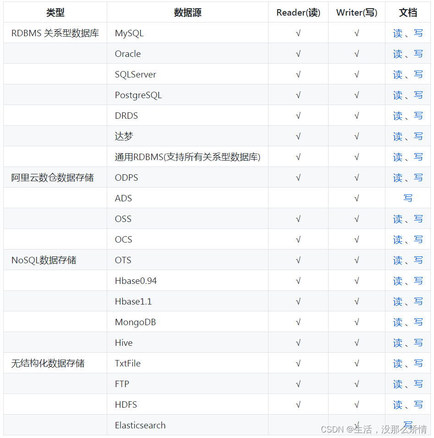Open the 写 doc link for Hbase0.94
The width and height of the screenshot is (434, 438).
(418, 281)
